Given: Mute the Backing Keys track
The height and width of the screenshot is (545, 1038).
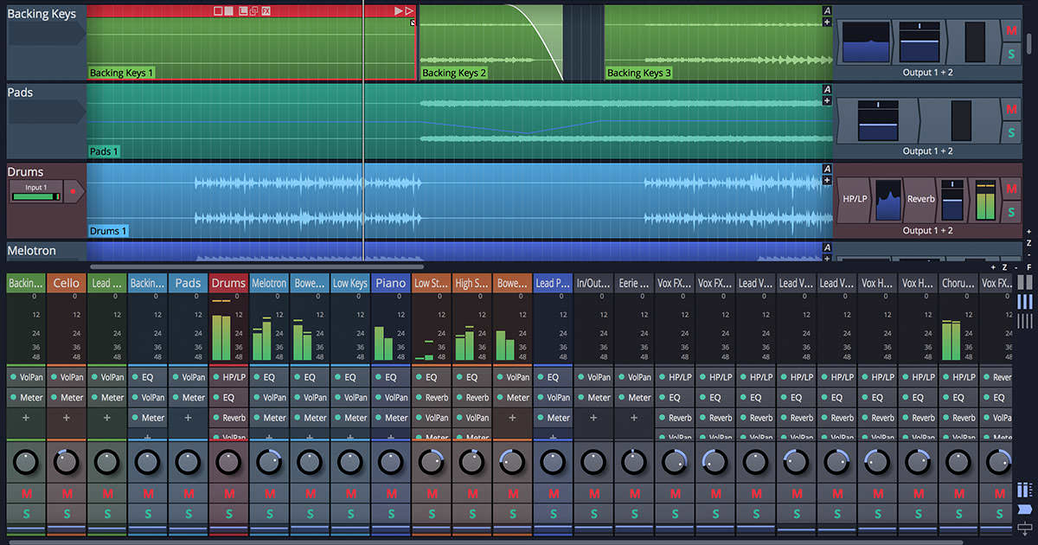Looking at the screenshot, I should (x=1011, y=31).
